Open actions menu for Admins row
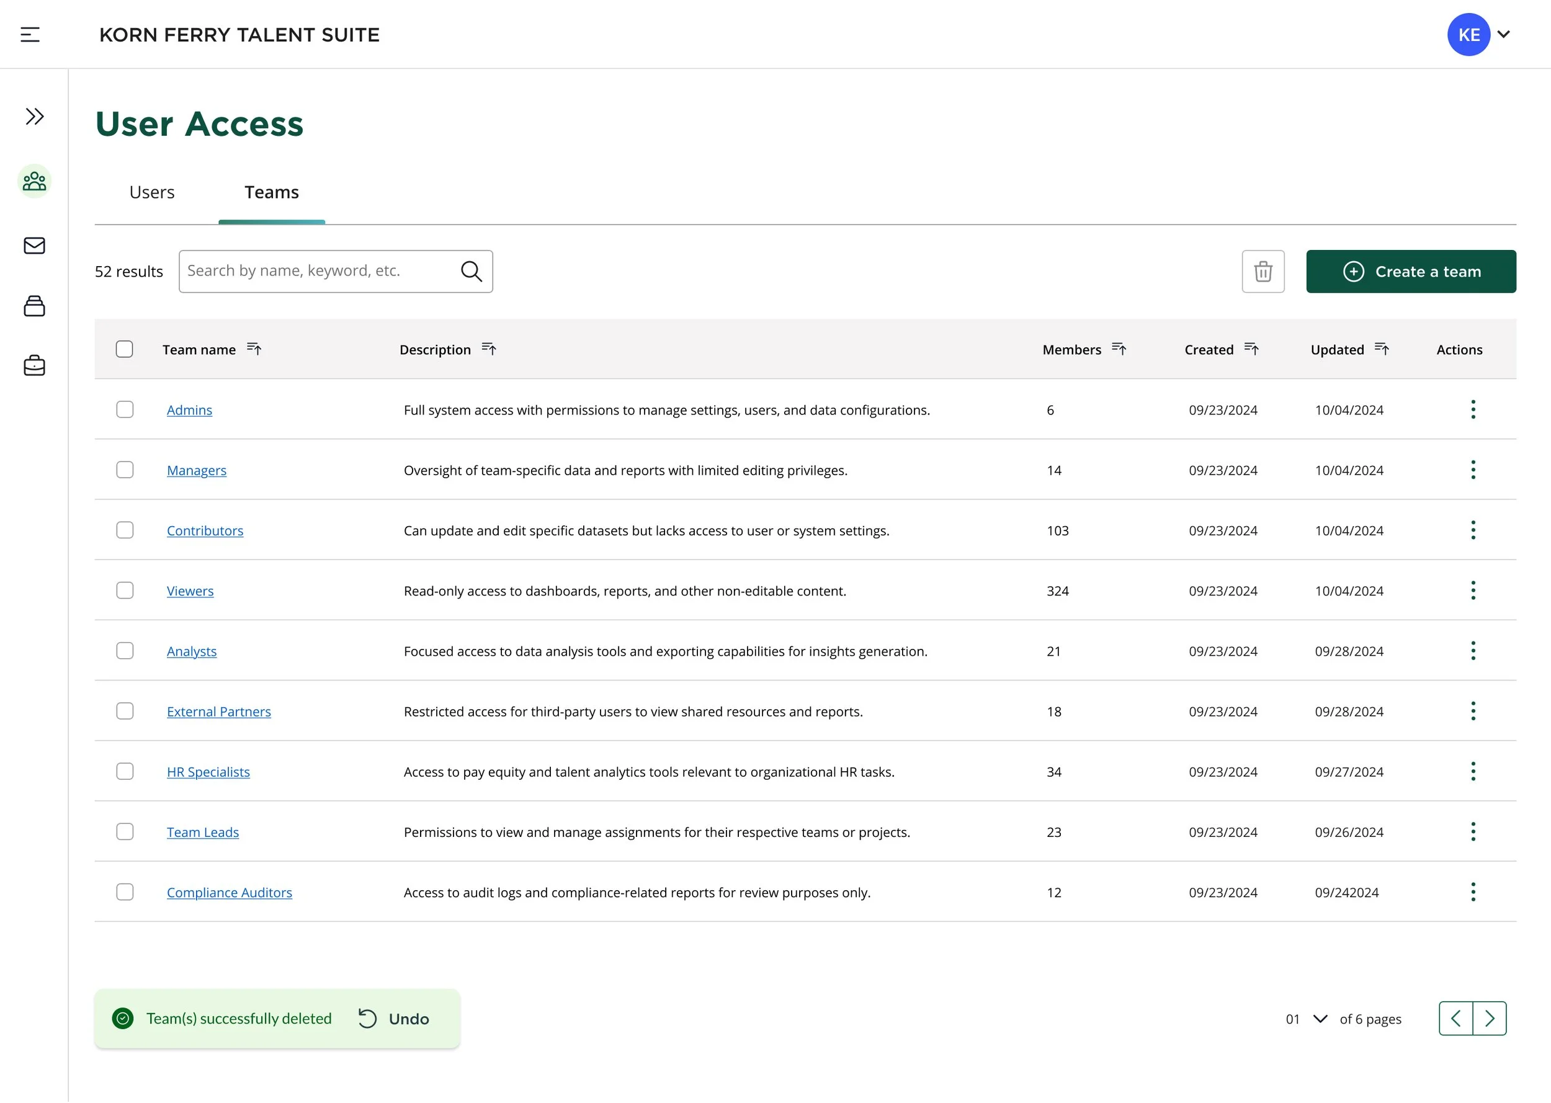 pyautogui.click(x=1472, y=409)
